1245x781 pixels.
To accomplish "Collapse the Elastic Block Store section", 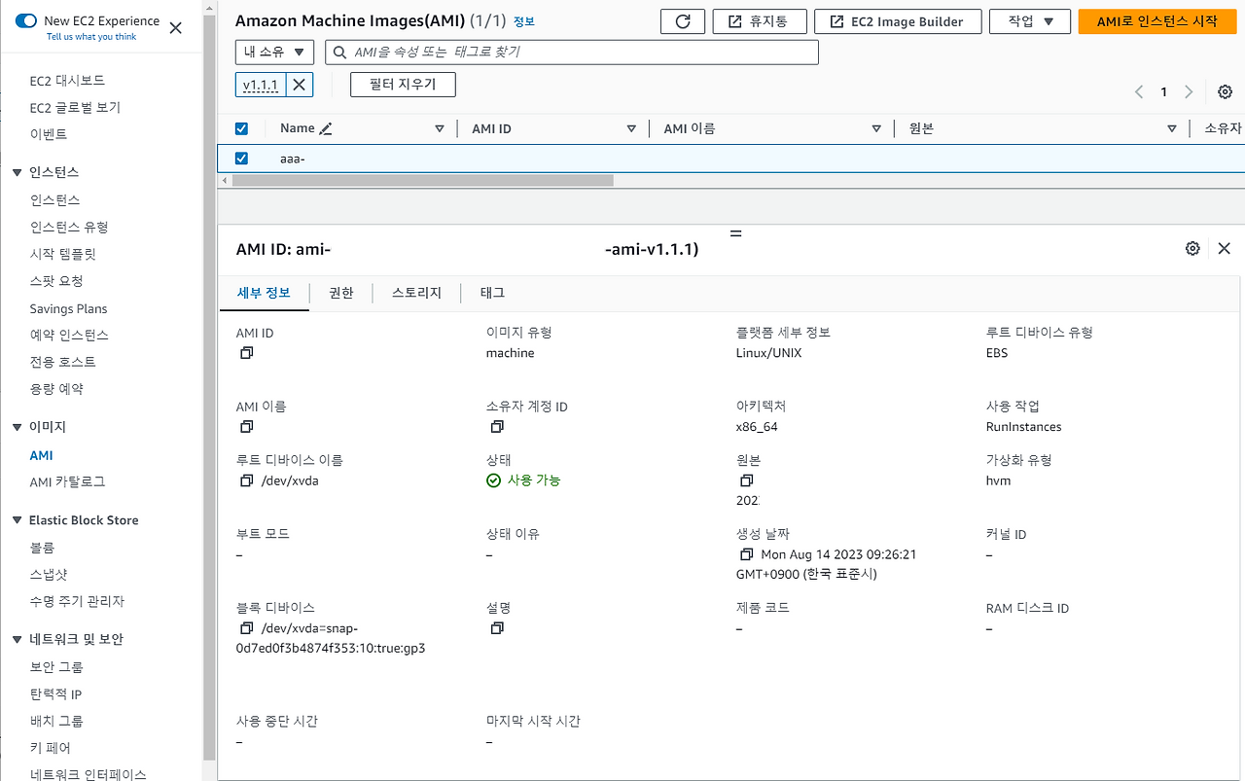I will coord(17,520).
